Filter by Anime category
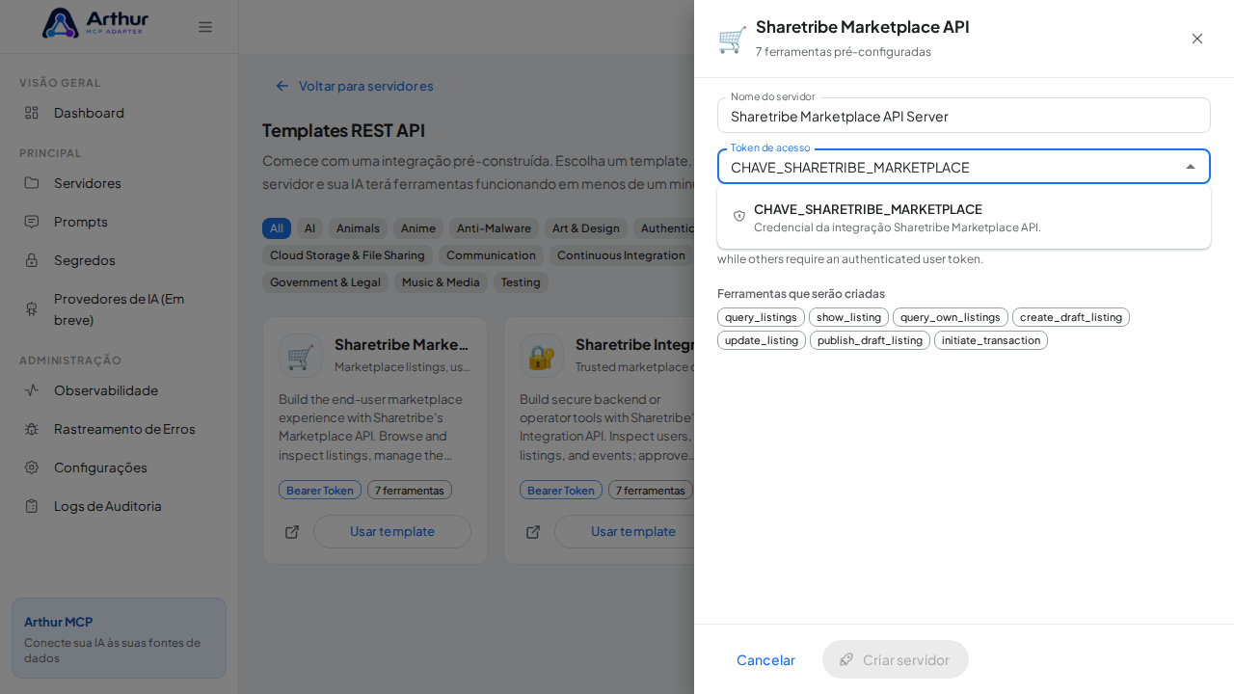 [418, 228]
